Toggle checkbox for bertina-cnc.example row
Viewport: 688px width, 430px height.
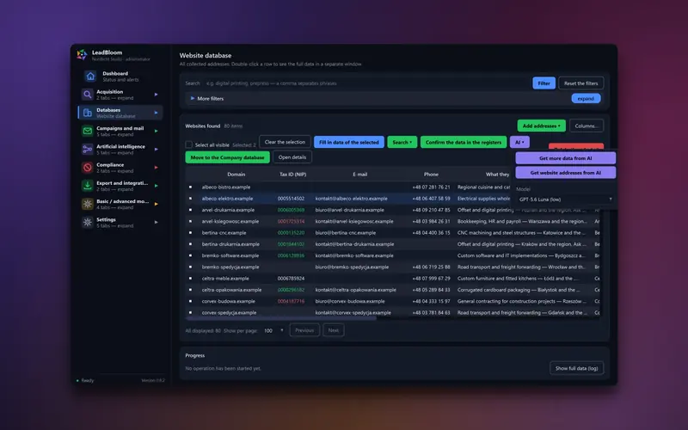190,232
